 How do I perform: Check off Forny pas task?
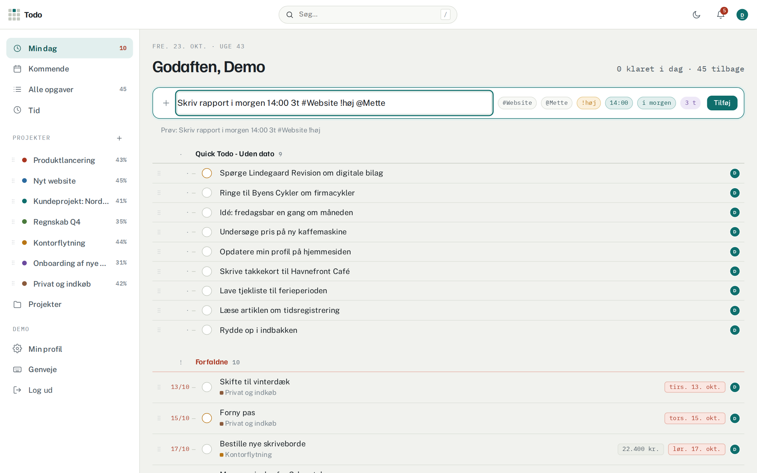tap(207, 418)
